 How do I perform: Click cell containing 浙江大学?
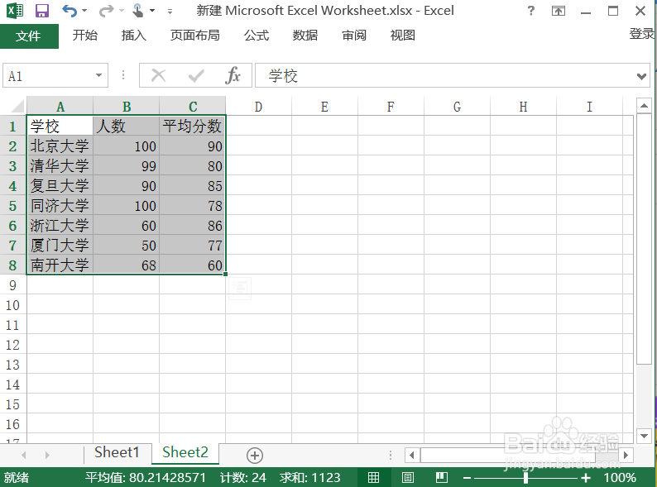tap(60, 225)
